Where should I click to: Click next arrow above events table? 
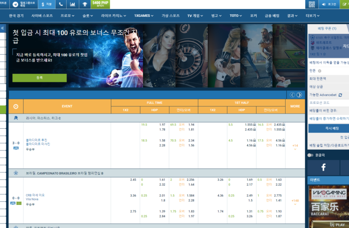pos(299,95)
